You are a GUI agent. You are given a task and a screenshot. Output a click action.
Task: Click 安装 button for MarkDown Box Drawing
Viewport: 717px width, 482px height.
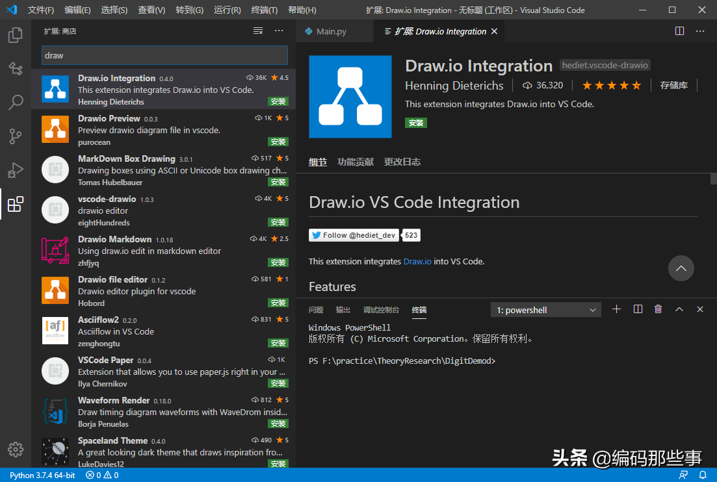278,182
